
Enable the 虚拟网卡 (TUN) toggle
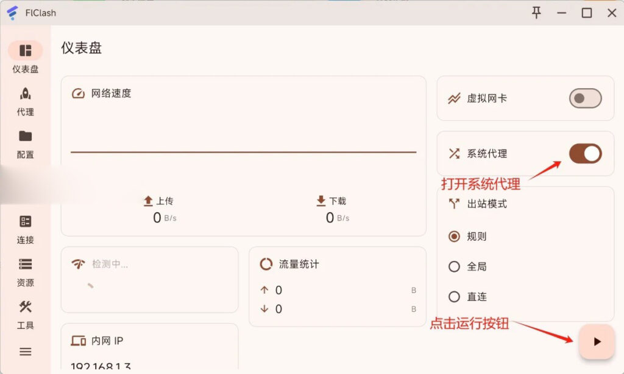point(584,99)
